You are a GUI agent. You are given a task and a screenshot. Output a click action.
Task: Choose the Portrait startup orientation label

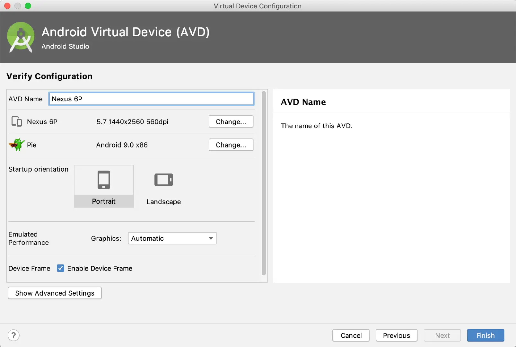[104, 201]
